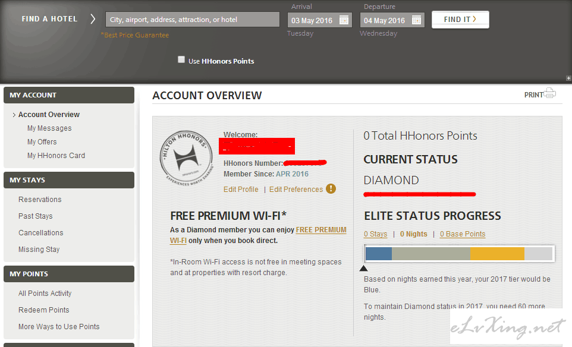Viewport: 572px width, 347px height.
Task: Click the hotel location search field
Action: click(193, 20)
